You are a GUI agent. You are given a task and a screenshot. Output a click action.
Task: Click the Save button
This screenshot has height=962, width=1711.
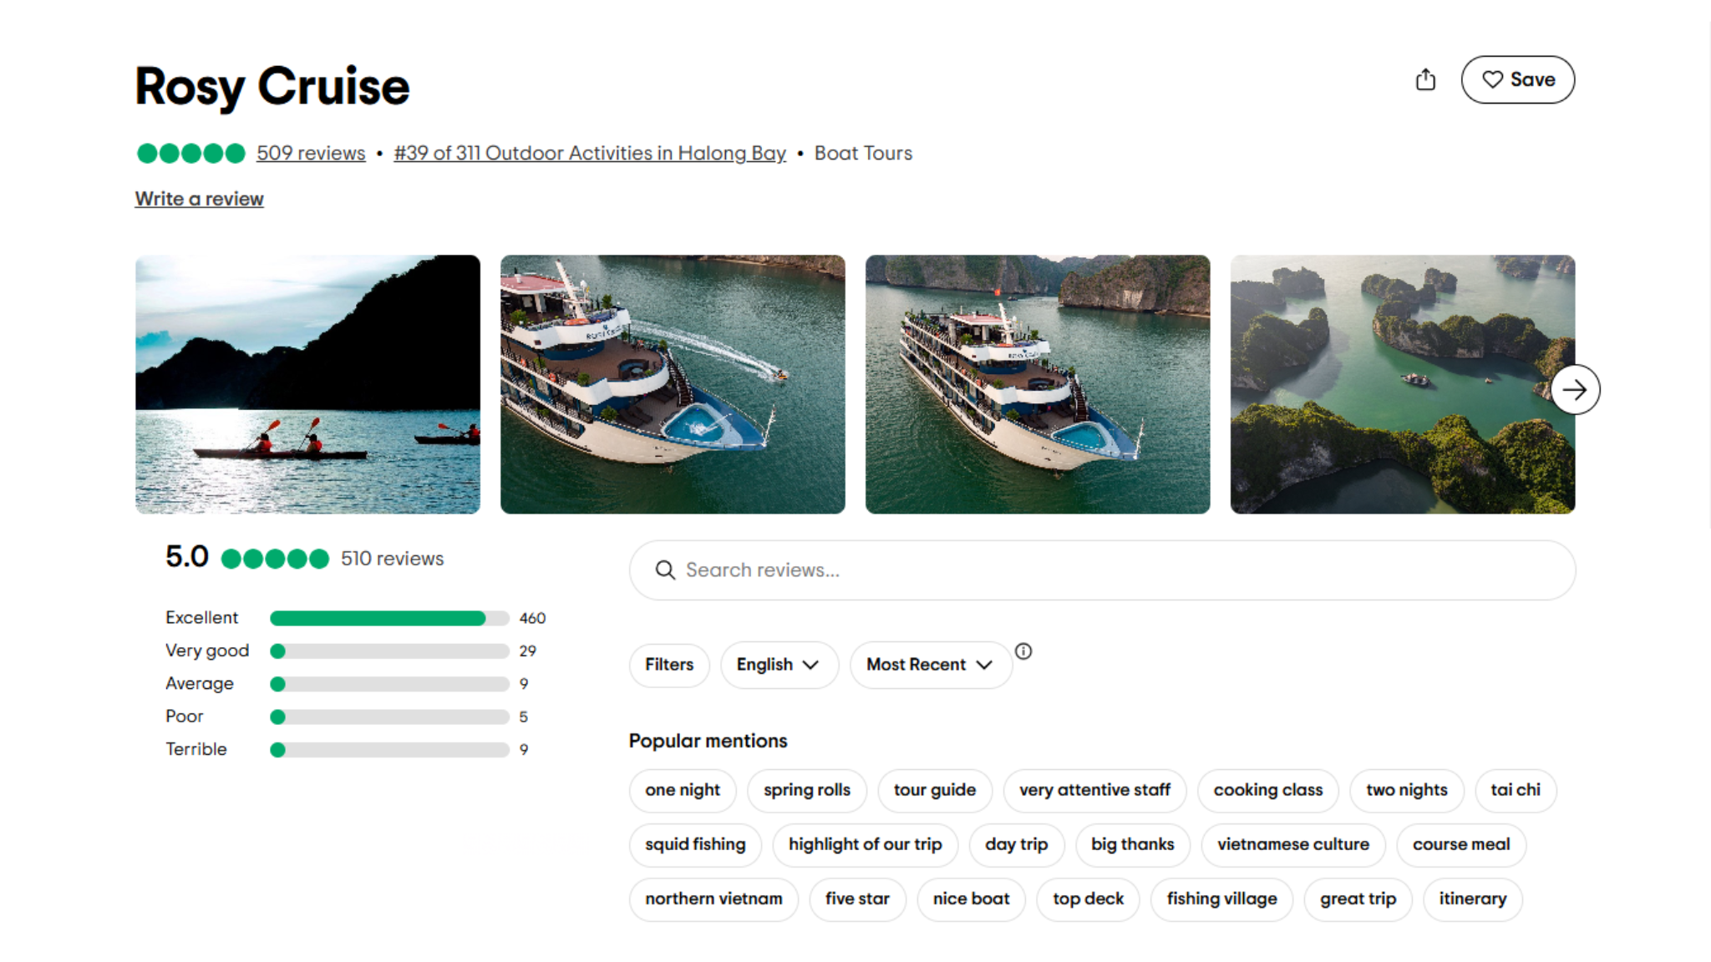[x=1518, y=79]
